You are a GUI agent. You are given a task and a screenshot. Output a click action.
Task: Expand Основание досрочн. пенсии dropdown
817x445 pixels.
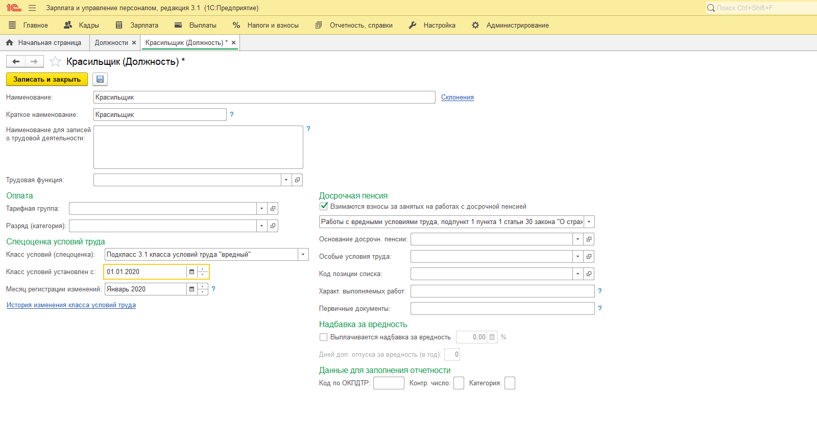tap(578, 239)
